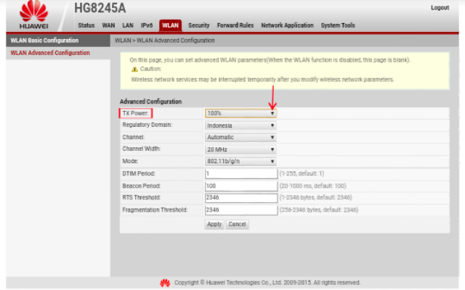Apply the advanced WLAN settings
The width and height of the screenshot is (465, 290).
(214, 224)
